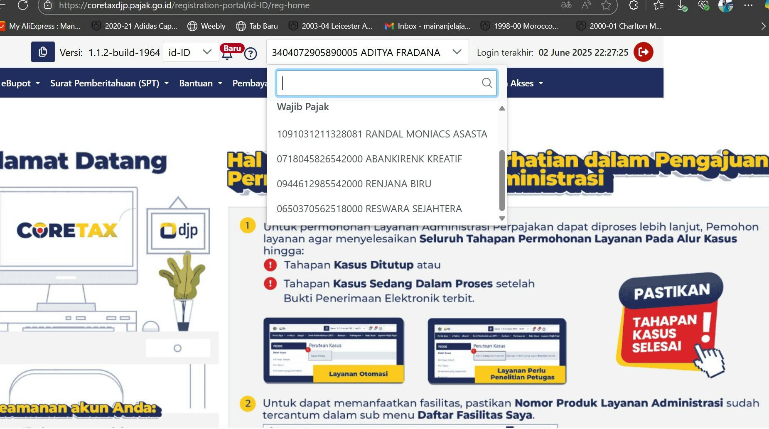Click the red logout icon

pos(643,52)
